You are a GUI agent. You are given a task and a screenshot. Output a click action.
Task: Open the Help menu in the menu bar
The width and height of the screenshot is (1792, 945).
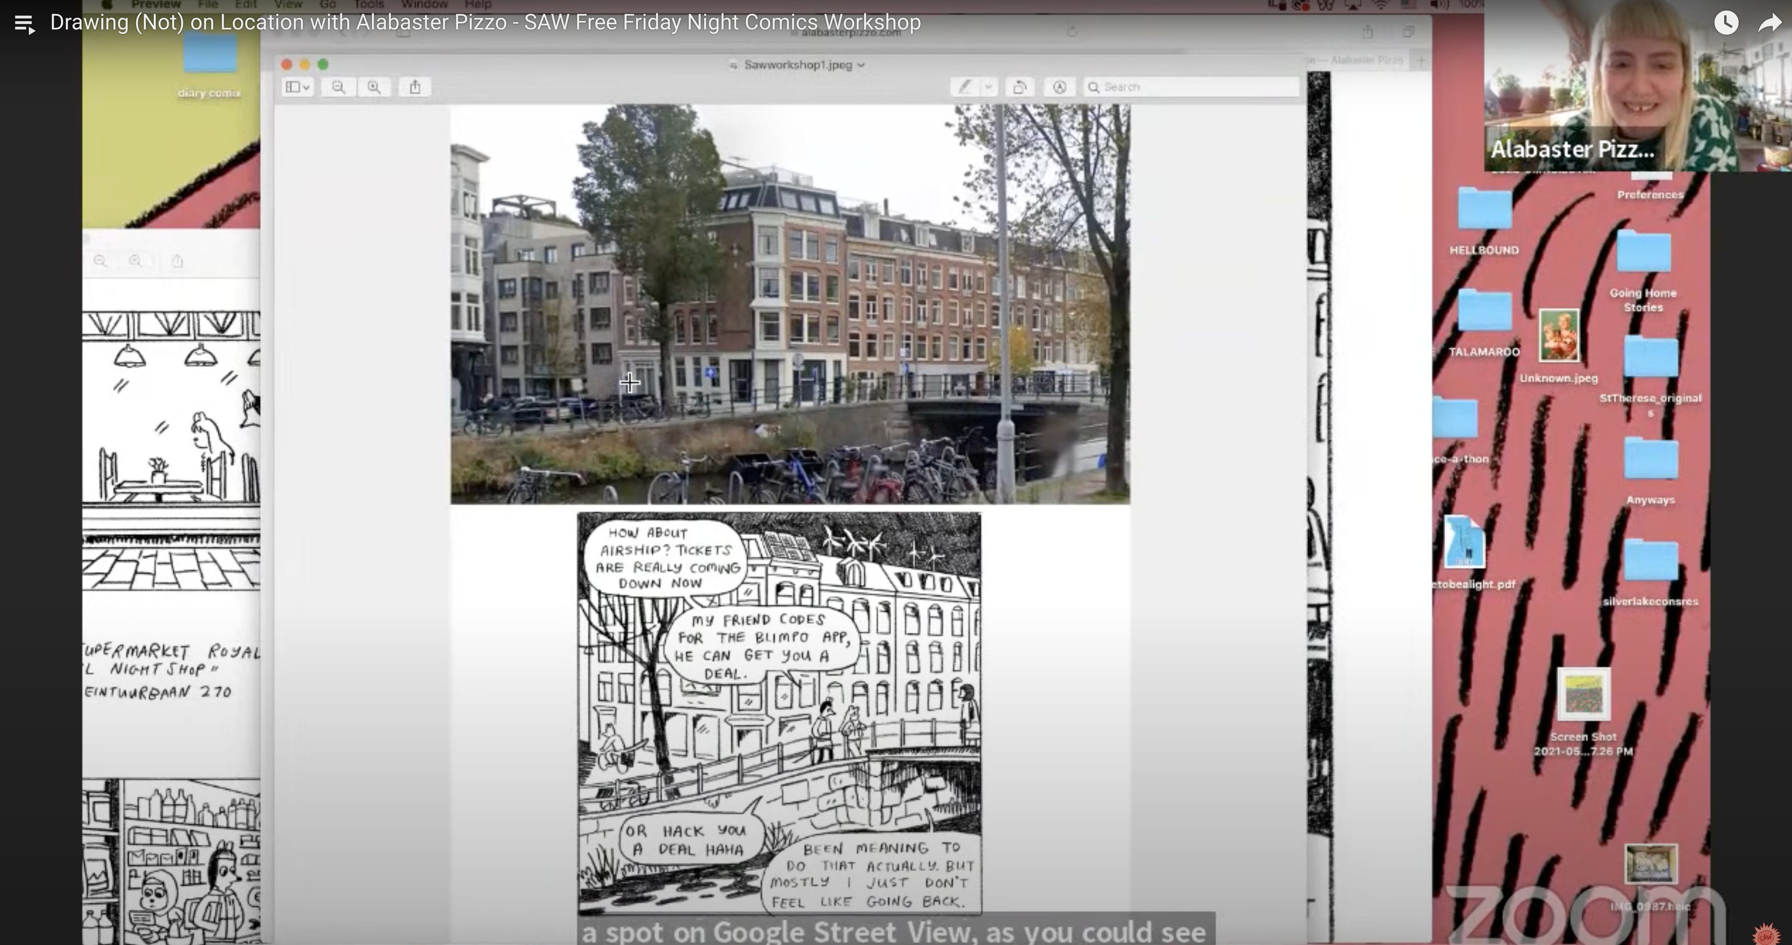[478, 4]
